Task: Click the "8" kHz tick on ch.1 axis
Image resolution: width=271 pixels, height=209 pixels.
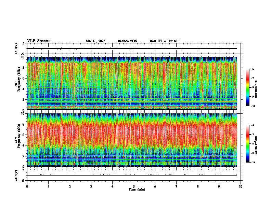Action: pyautogui.click(x=24, y=68)
